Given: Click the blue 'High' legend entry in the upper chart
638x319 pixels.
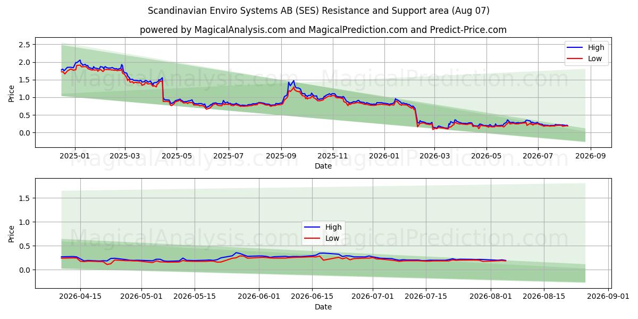Looking at the screenshot, I should click(x=586, y=47).
